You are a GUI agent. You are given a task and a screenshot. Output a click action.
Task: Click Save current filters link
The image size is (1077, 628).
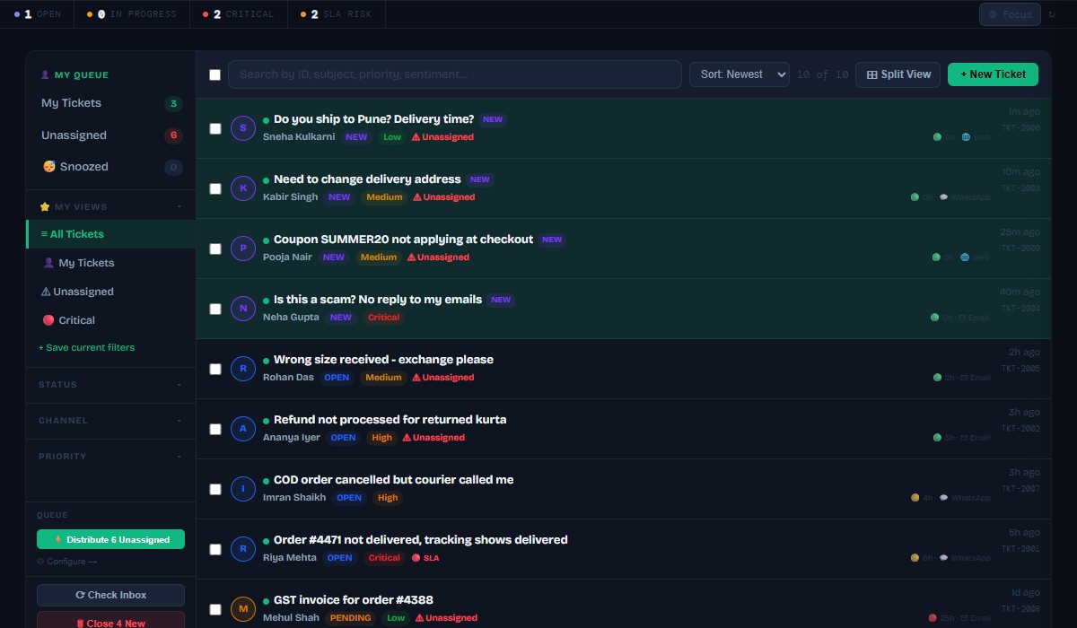86,347
